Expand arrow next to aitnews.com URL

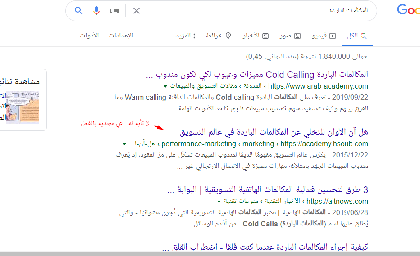pos(219,202)
